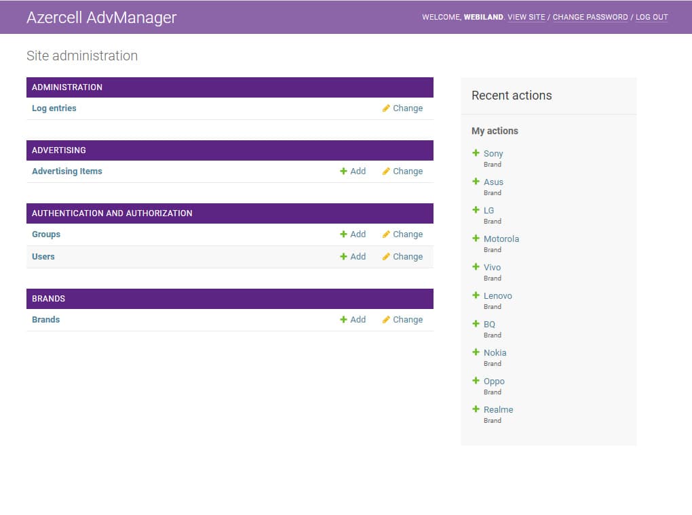Open the Brands model link below BRANDS header
Viewport: 692px width, 515px height.
pyautogui.click(x=46, y=320)
